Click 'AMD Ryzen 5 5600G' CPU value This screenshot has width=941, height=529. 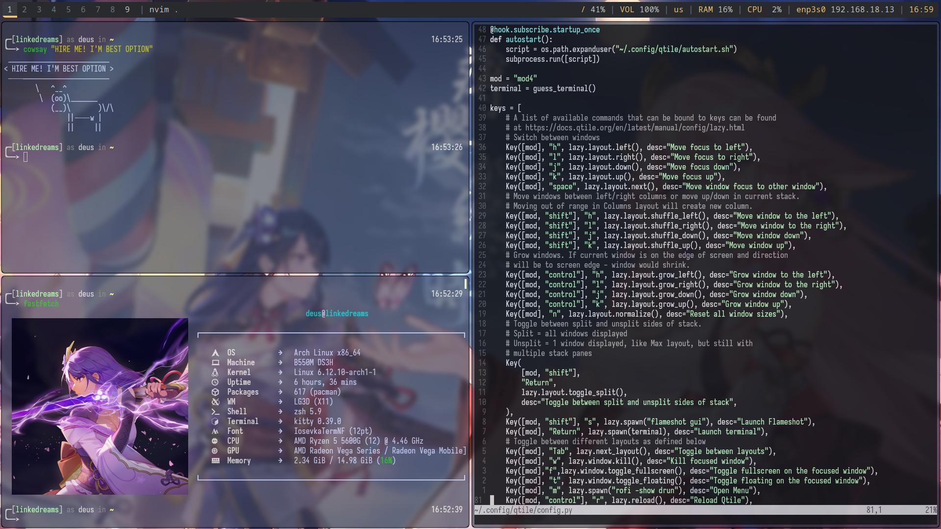point(327,441)
